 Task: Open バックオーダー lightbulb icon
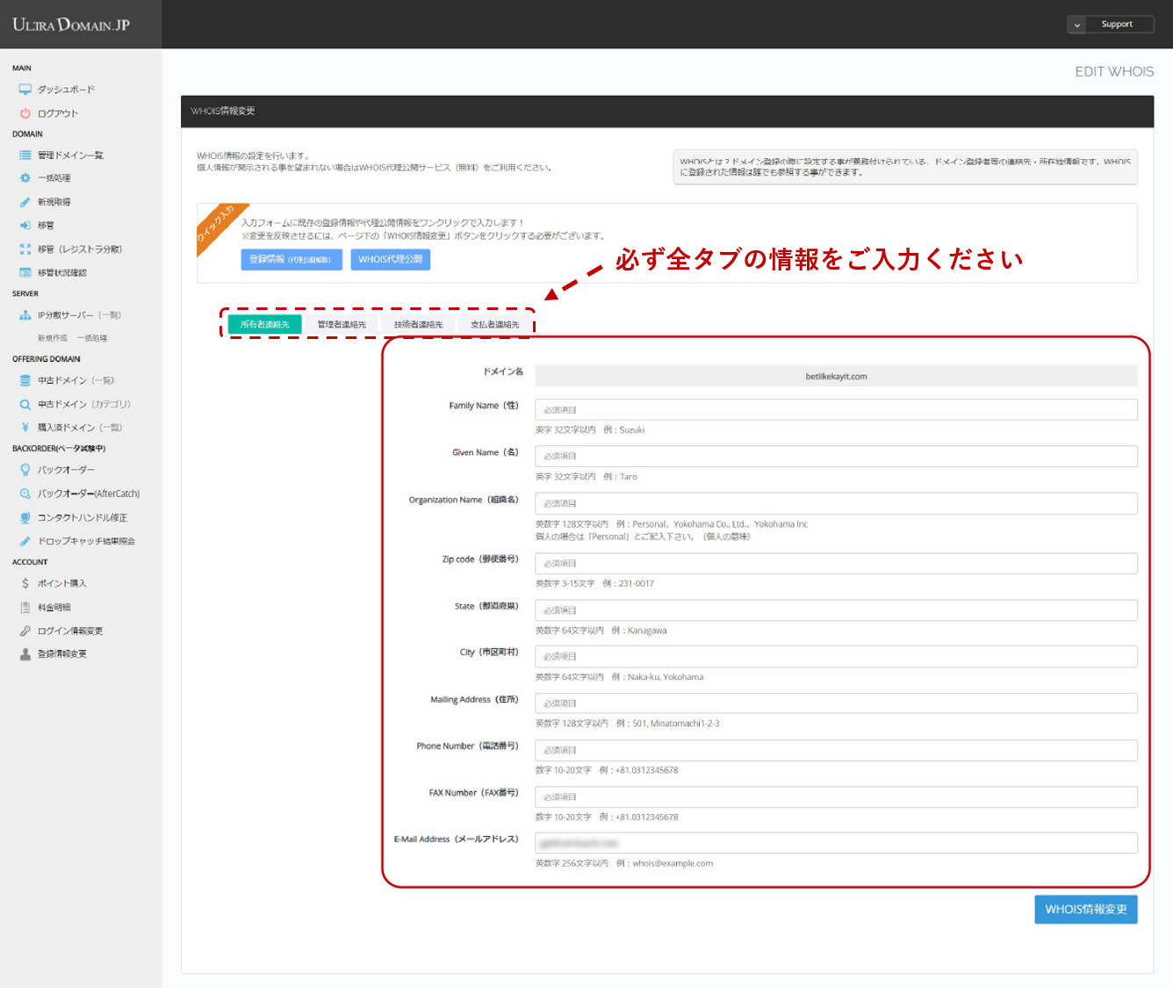click(25, 470)
